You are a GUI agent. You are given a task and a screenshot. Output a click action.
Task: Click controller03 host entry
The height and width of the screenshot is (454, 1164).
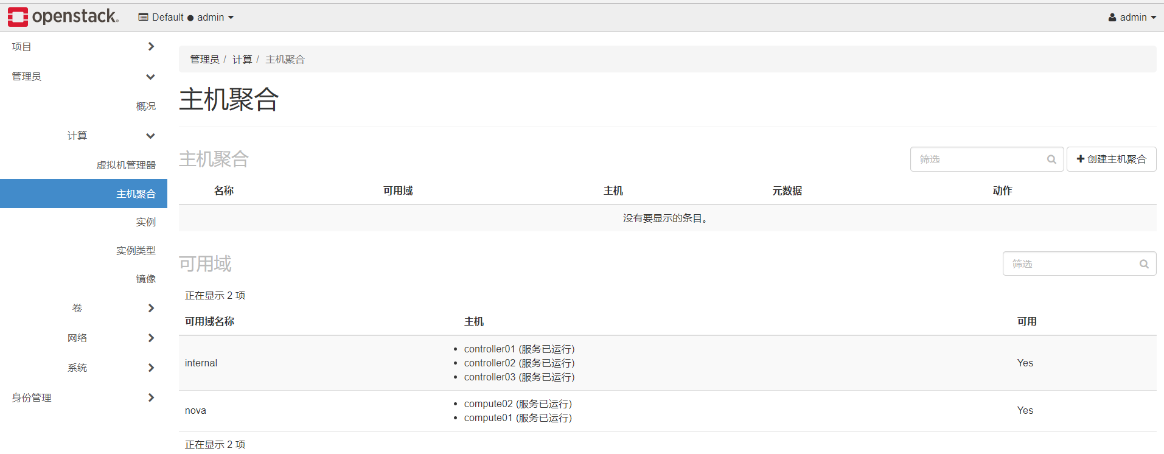click(x=519, y=377)
